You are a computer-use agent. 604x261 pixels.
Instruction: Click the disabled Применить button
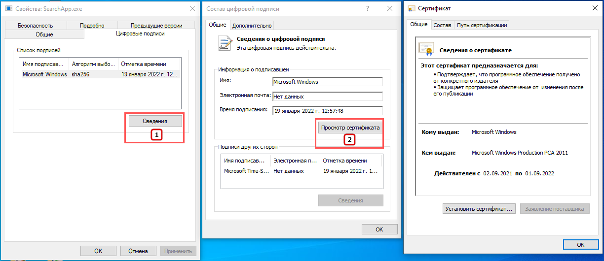pyautogui.click(x=178, y=251)
